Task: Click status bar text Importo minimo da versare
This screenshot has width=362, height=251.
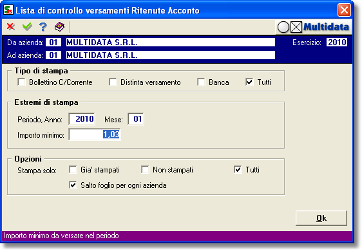Action: pos(61,236)
